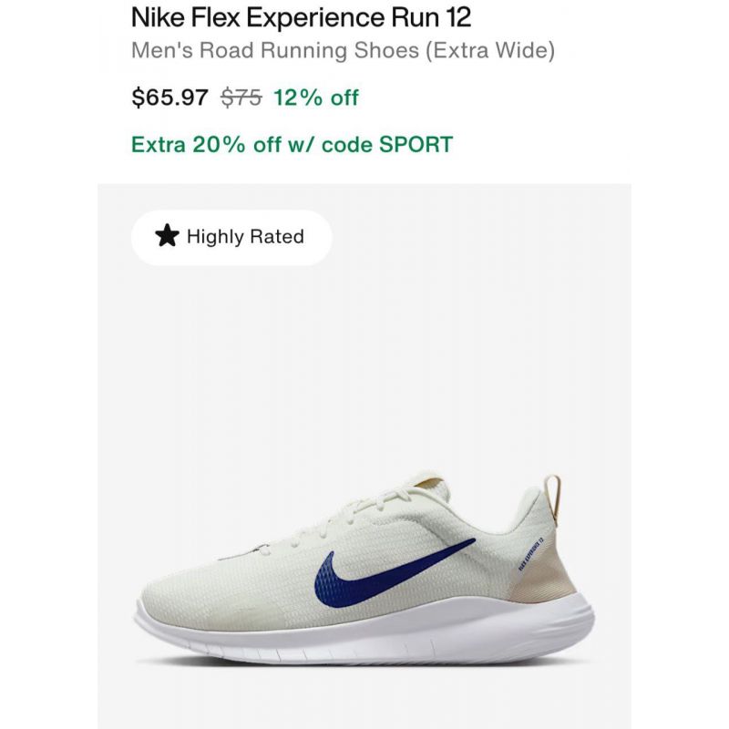Viewport: 729px width, 729px height.
Task: Click the crossed-out $75 original price
Action: coord(241,98)
